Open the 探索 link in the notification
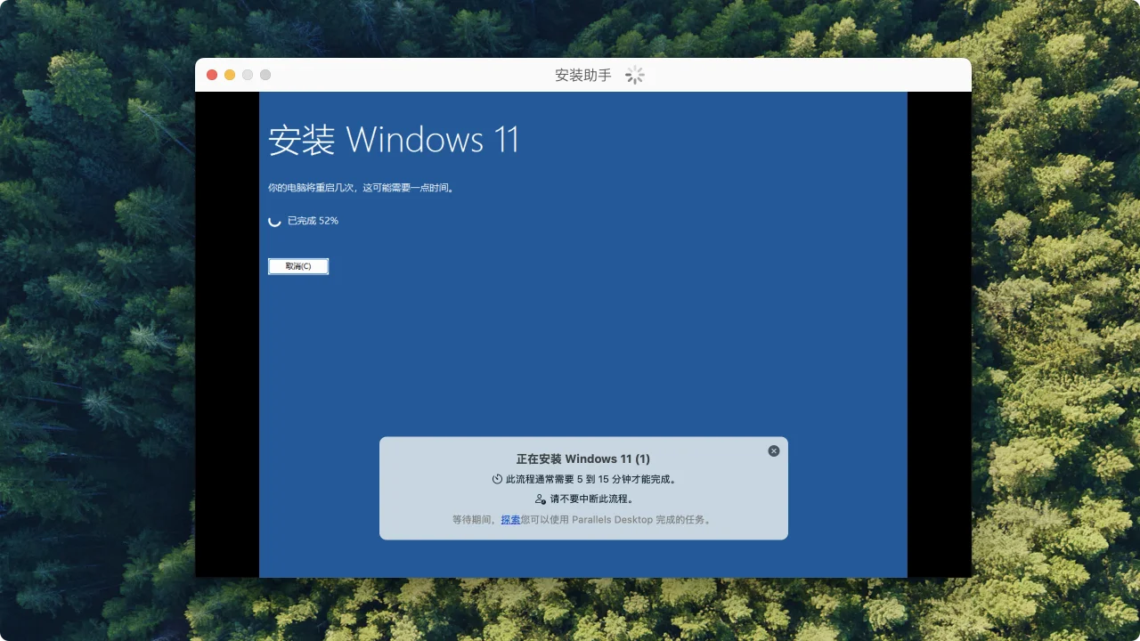Screen dimensions: 1140x641 510,519
